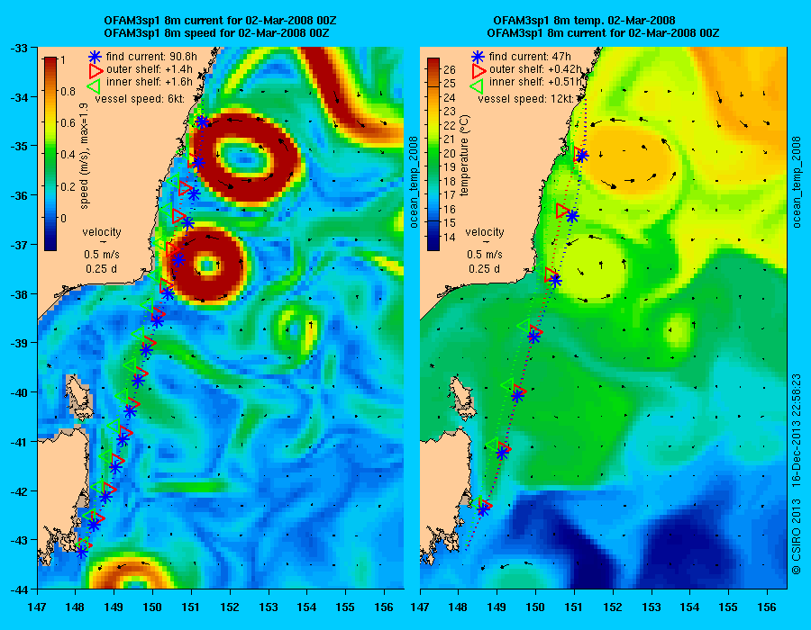811x630 pixels.
Task: Click the '16-Dec-2013 22:58:23' timestamp
Action: [x=797, y=430]
